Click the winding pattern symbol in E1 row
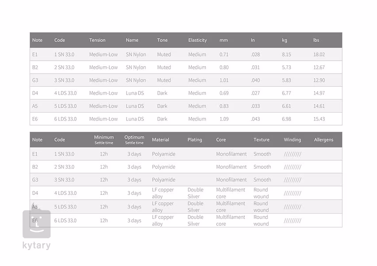The image size is (377, 266). [x=292, y=154]
